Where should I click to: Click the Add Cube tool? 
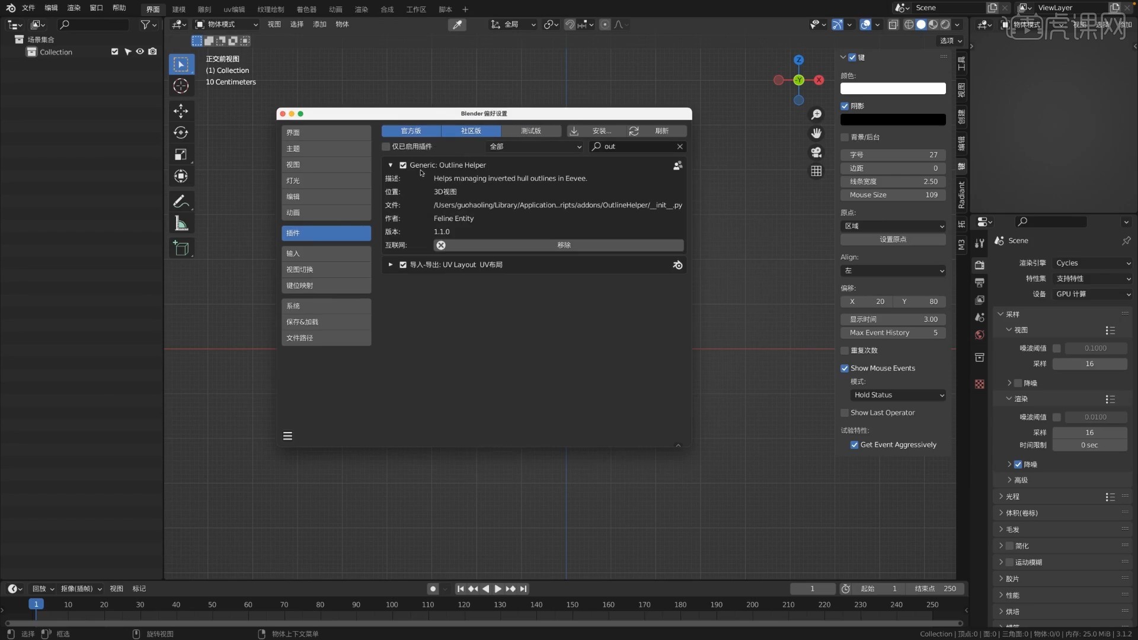pos(181,248)
